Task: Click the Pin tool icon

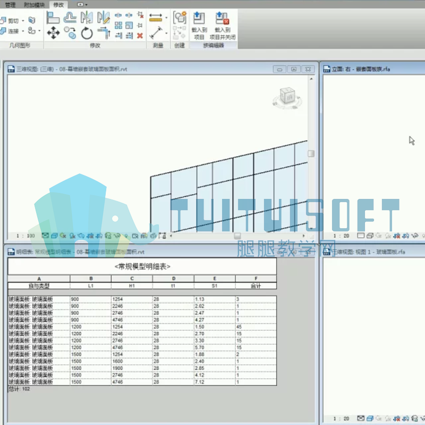Action: point(140,25)
